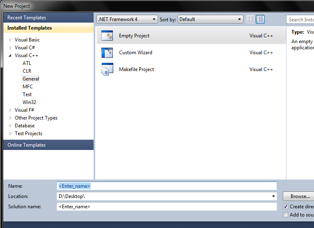Select ATL under Visual C++
314x228 pixels.
[27, 63]
